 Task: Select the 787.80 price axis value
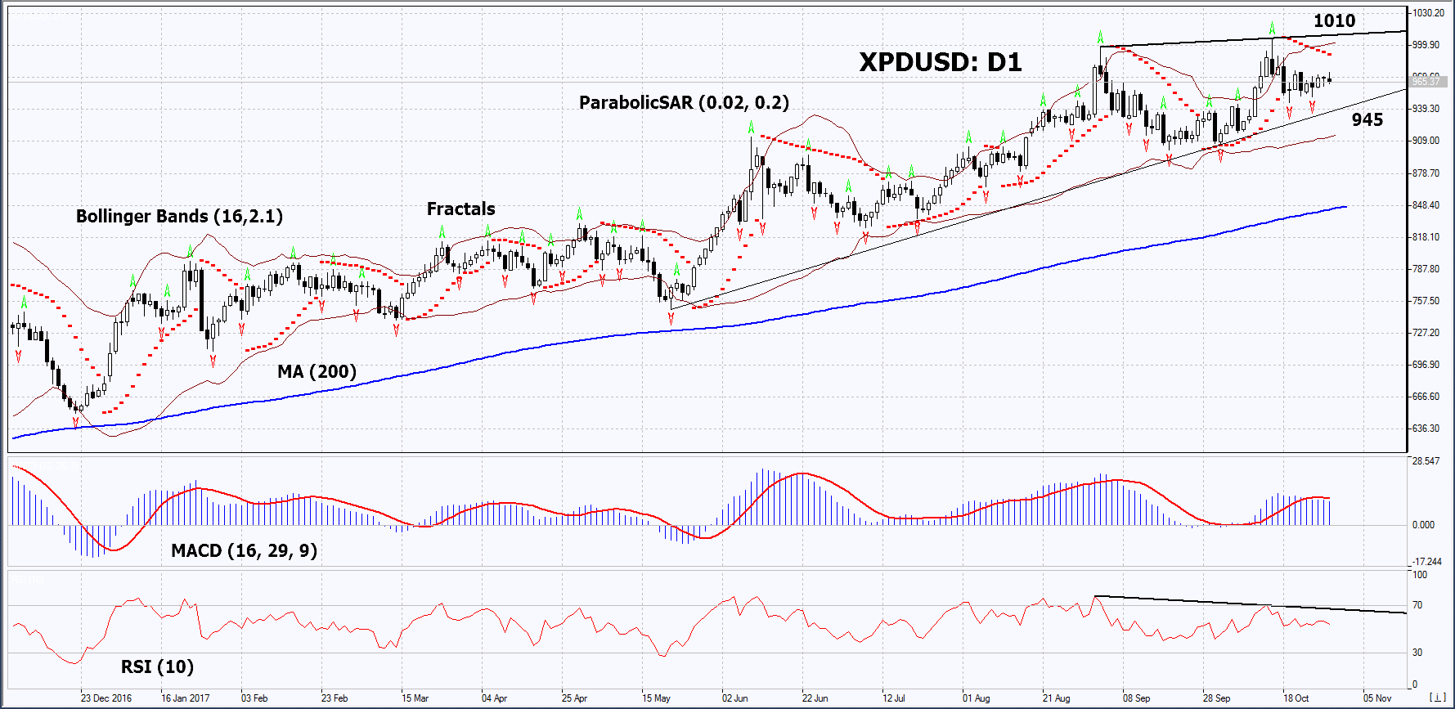click(x=1426, y=269)
